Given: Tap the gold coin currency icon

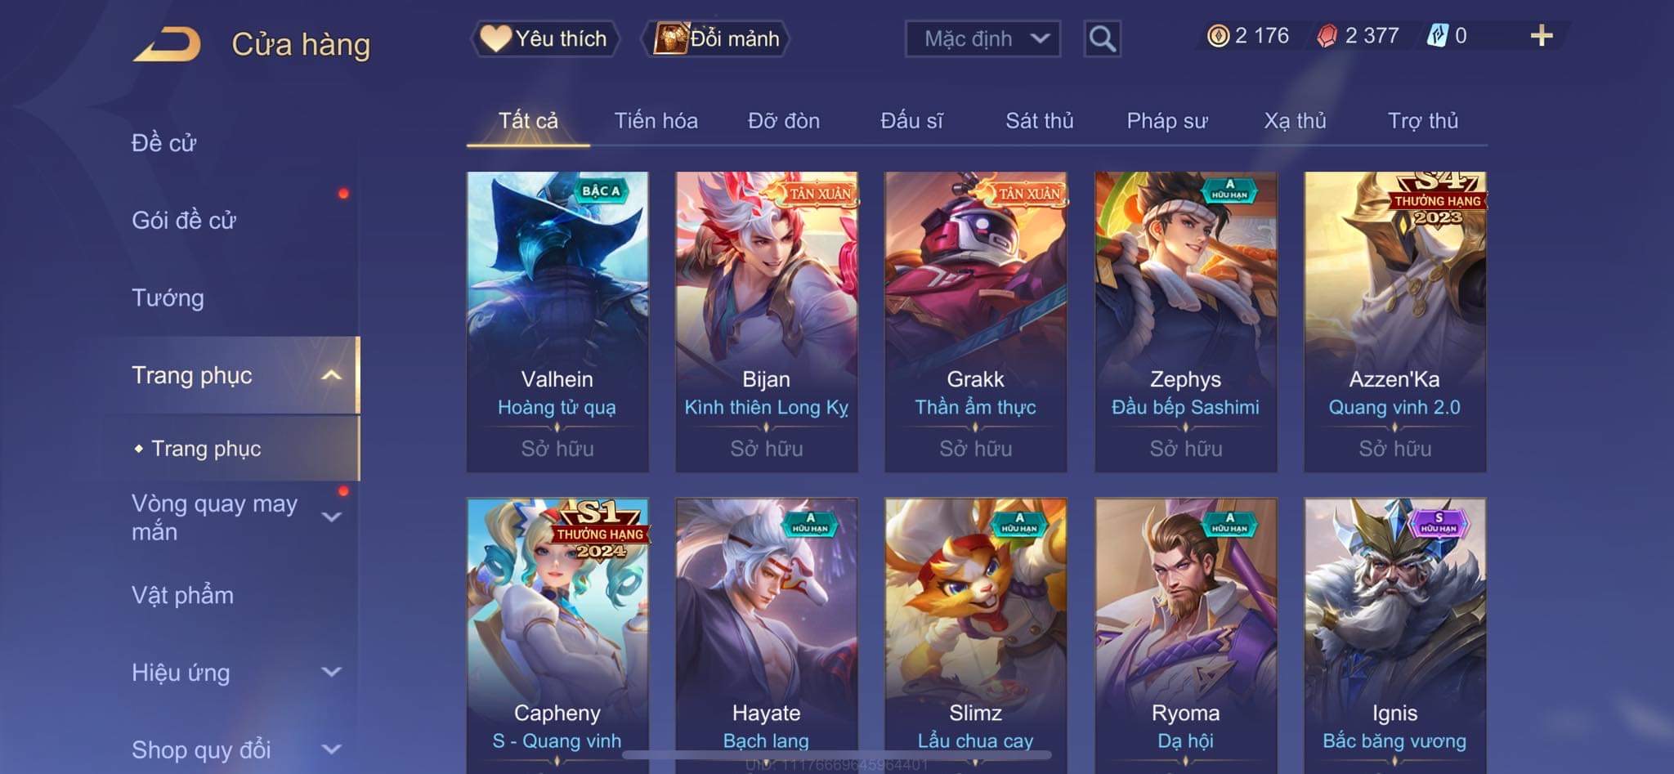Looking at the screenshot, I should point(1218,36).
